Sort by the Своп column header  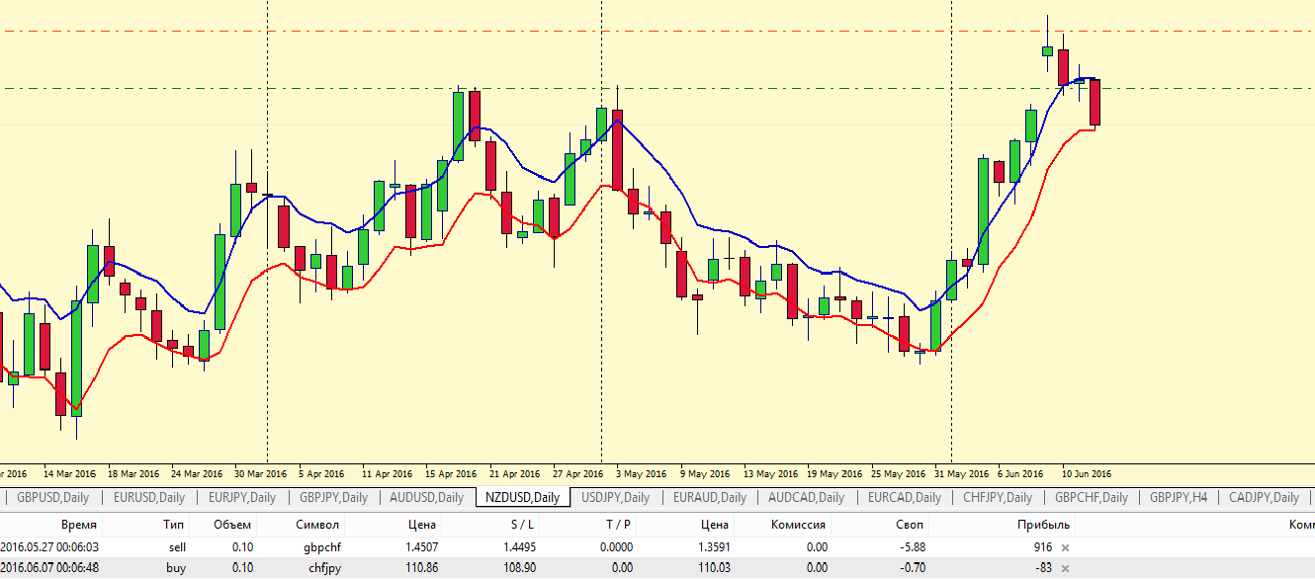click(x=910, y=525)
